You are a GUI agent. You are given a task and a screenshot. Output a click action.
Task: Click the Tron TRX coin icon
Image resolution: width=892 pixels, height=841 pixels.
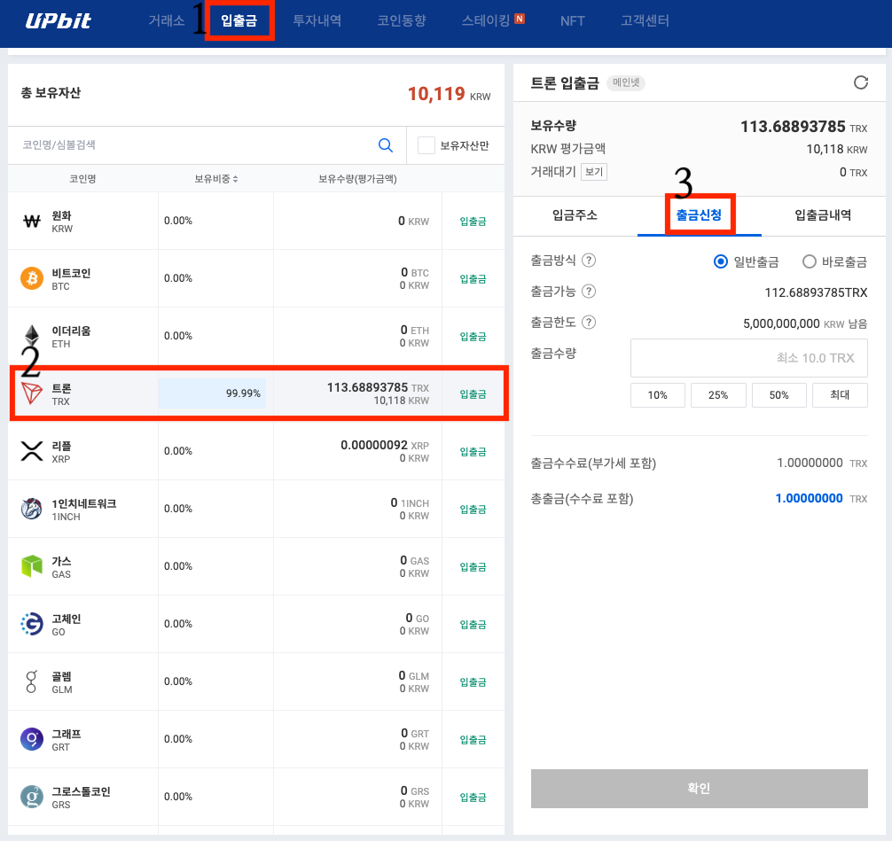32,393
